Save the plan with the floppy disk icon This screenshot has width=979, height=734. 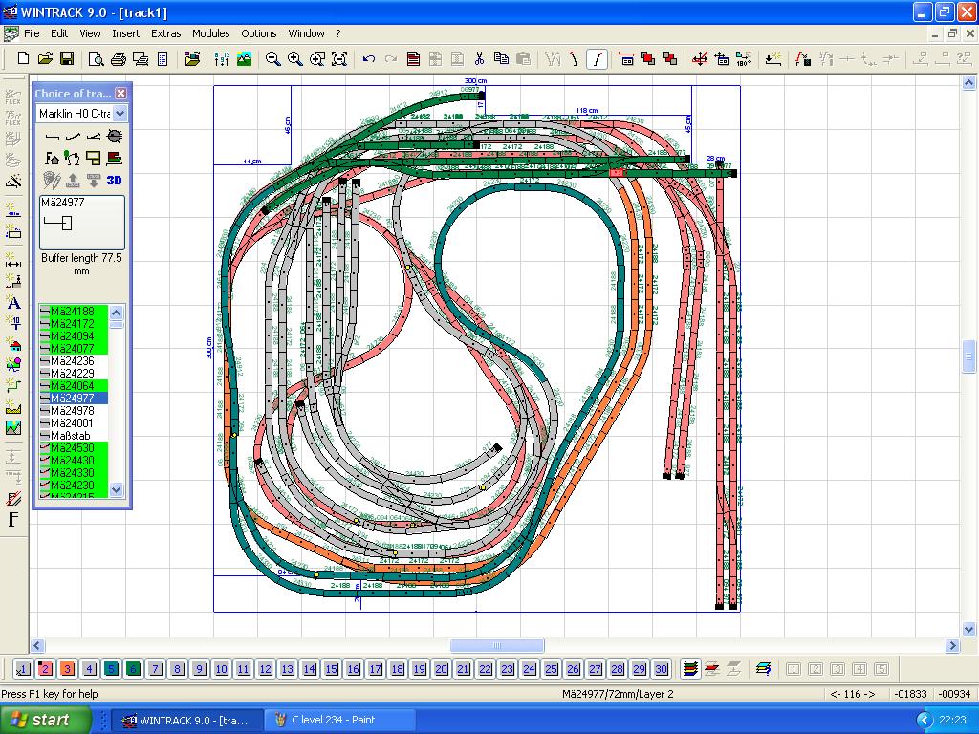point(67,58)
